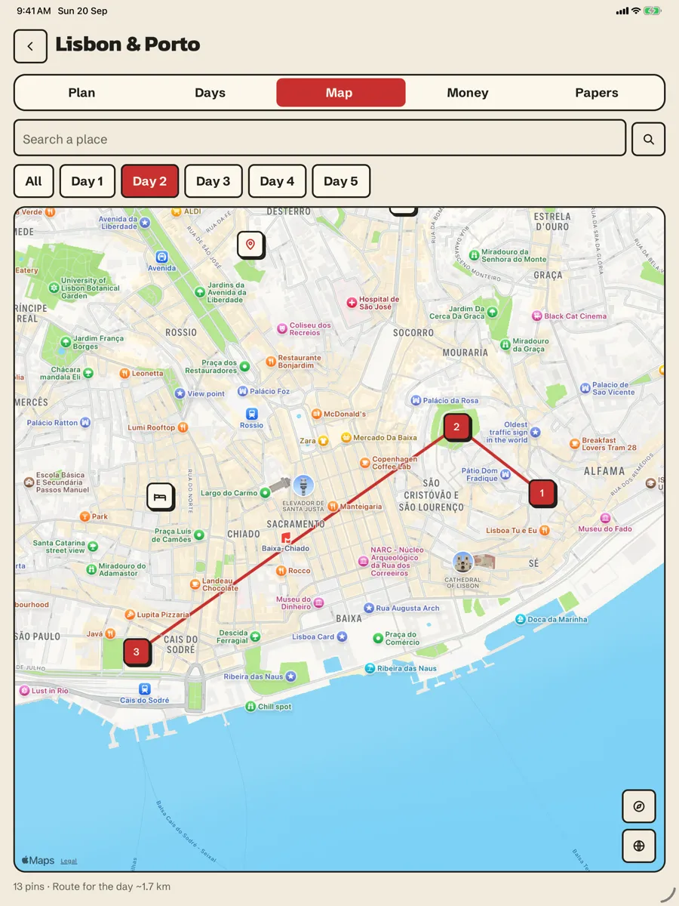Filter map to Day 3
The image size is (679, 906).
point(214,181)
